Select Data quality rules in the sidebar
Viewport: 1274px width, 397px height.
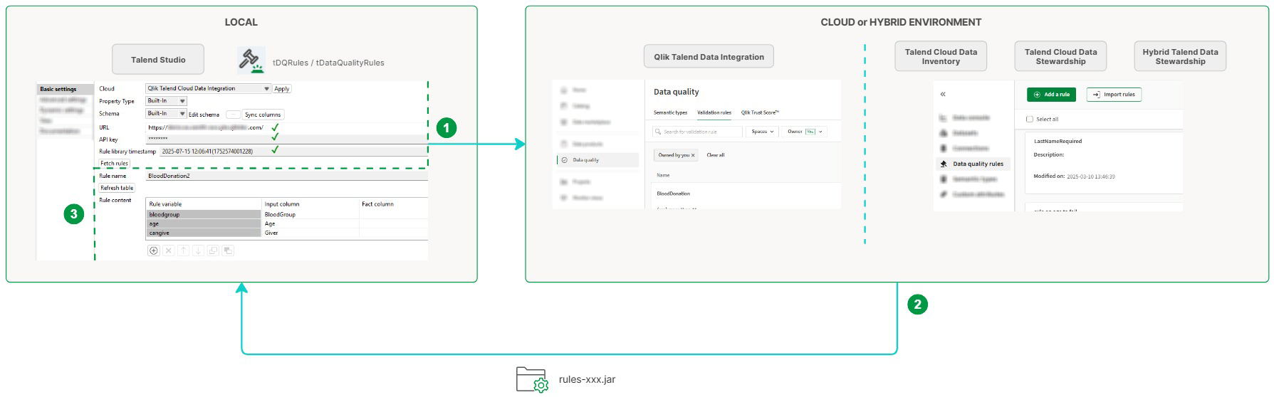coord(977,164)
